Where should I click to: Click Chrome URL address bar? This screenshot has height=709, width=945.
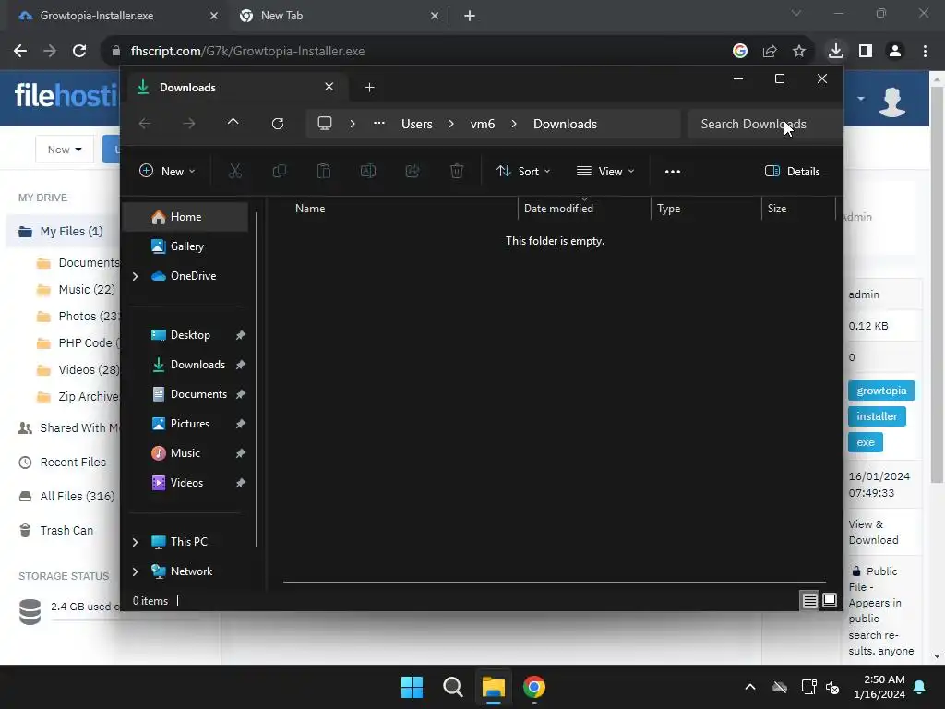416,52
